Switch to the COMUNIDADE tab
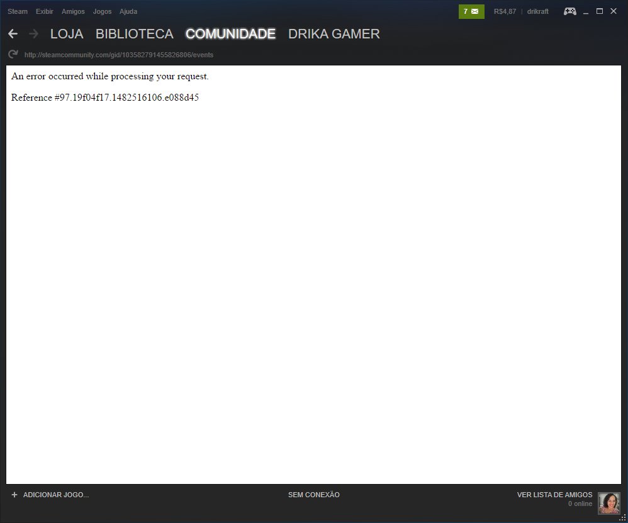The image size is (628, 523). point(231,34)
